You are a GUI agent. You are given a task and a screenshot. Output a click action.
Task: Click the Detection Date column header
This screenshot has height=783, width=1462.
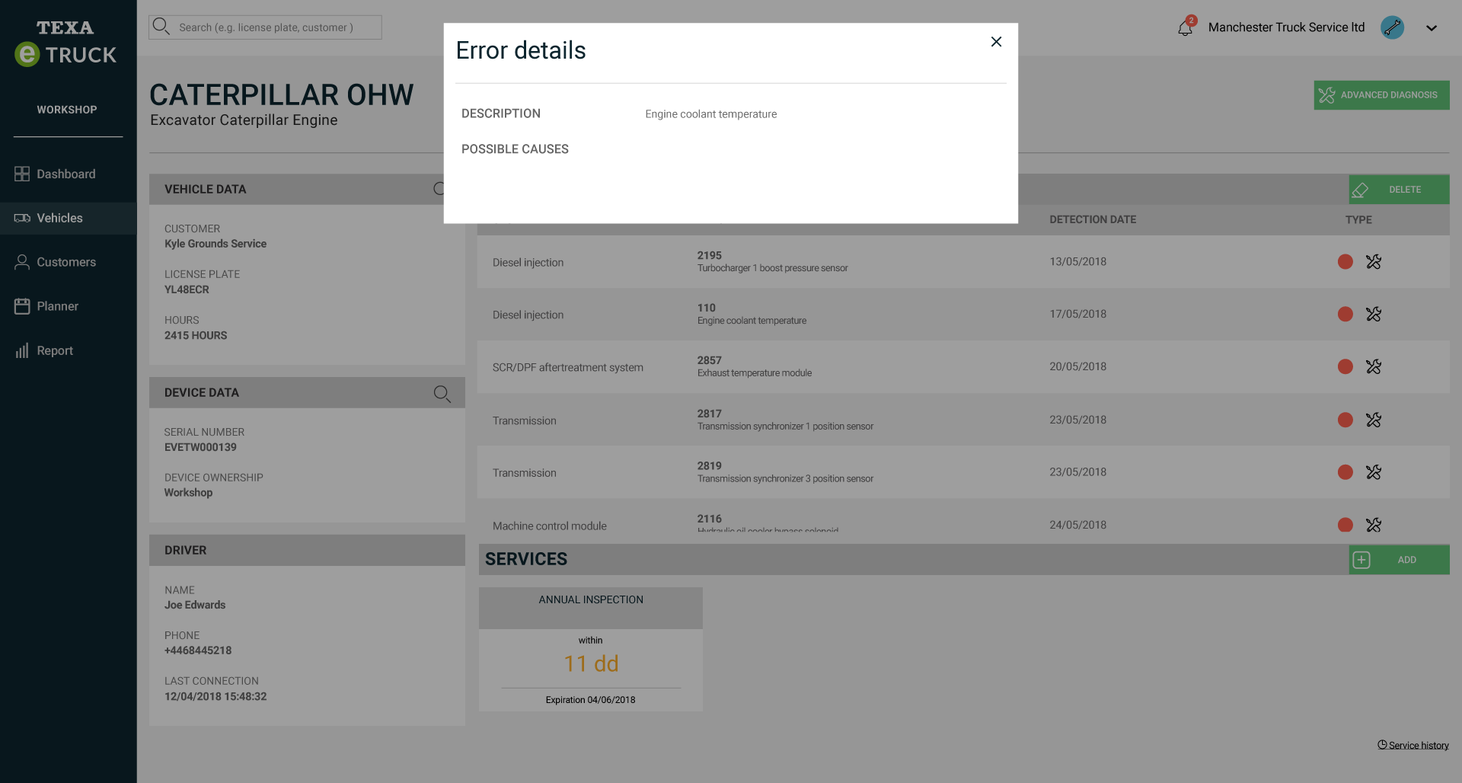(1093, 219)
